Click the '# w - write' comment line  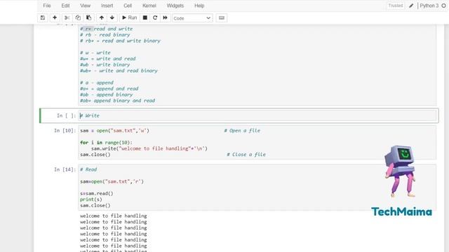[95, 53]
